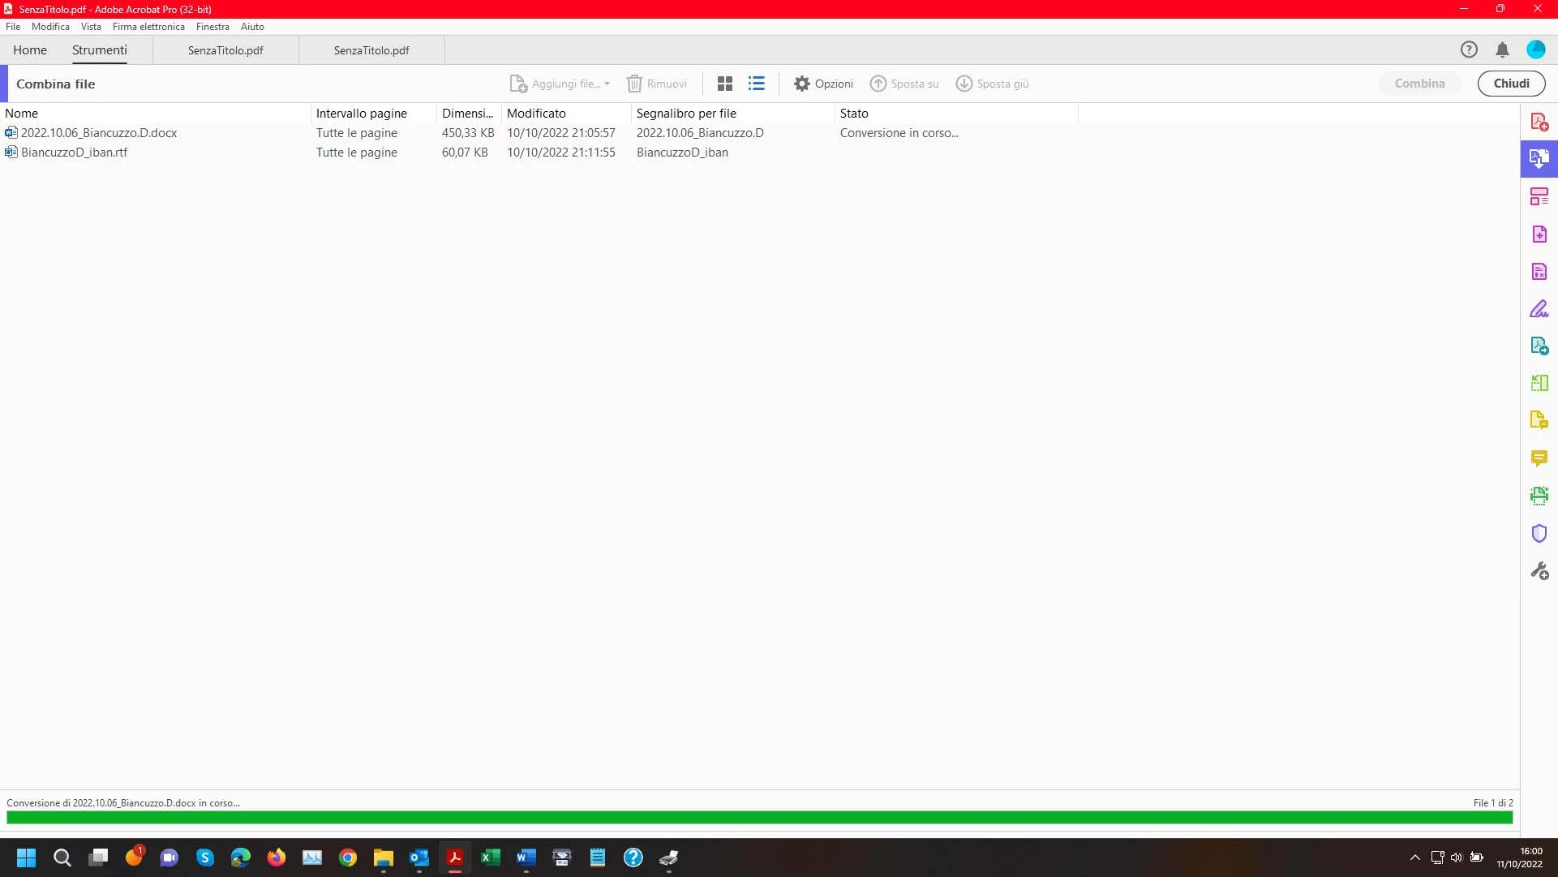Sort by Nome column header
This screenshot has width=1558, height=877.
click(22, 114)
